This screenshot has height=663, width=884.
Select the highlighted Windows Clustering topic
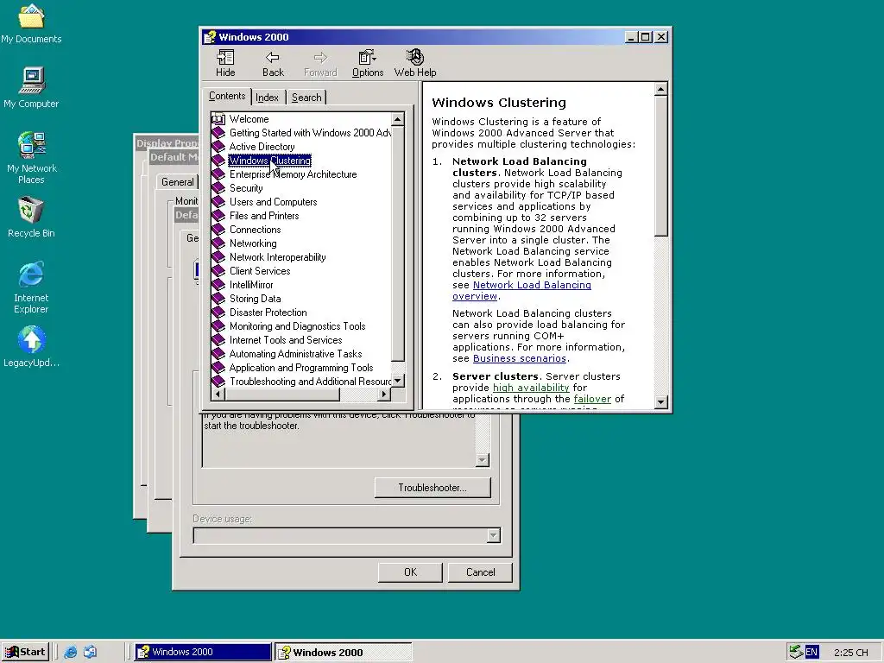pos(270,161)
